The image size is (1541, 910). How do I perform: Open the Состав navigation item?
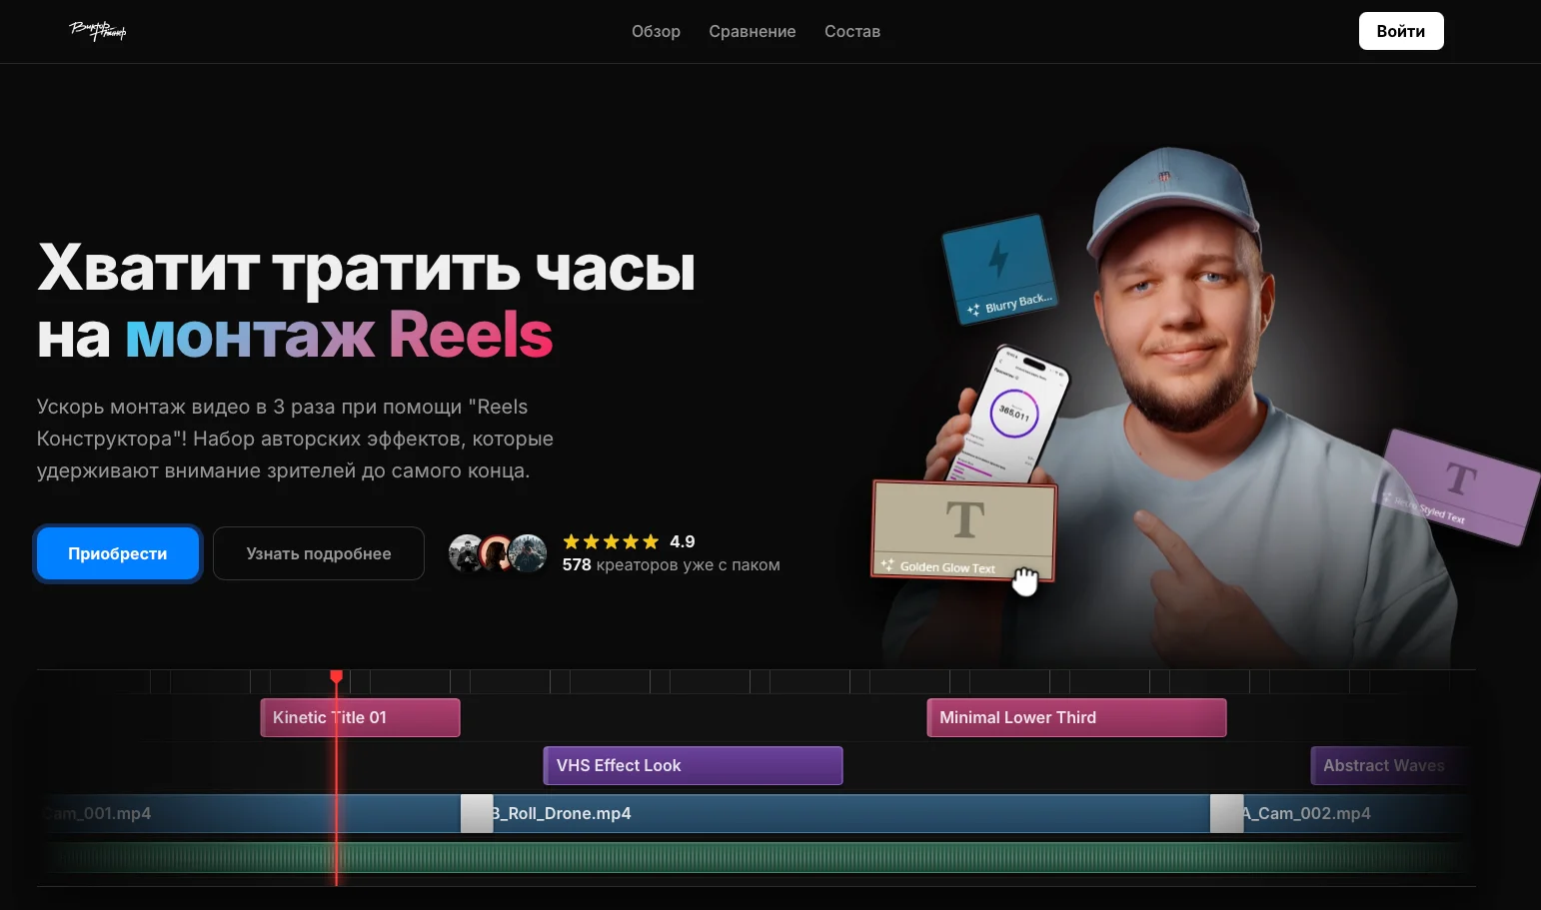(x=852, y=31)
